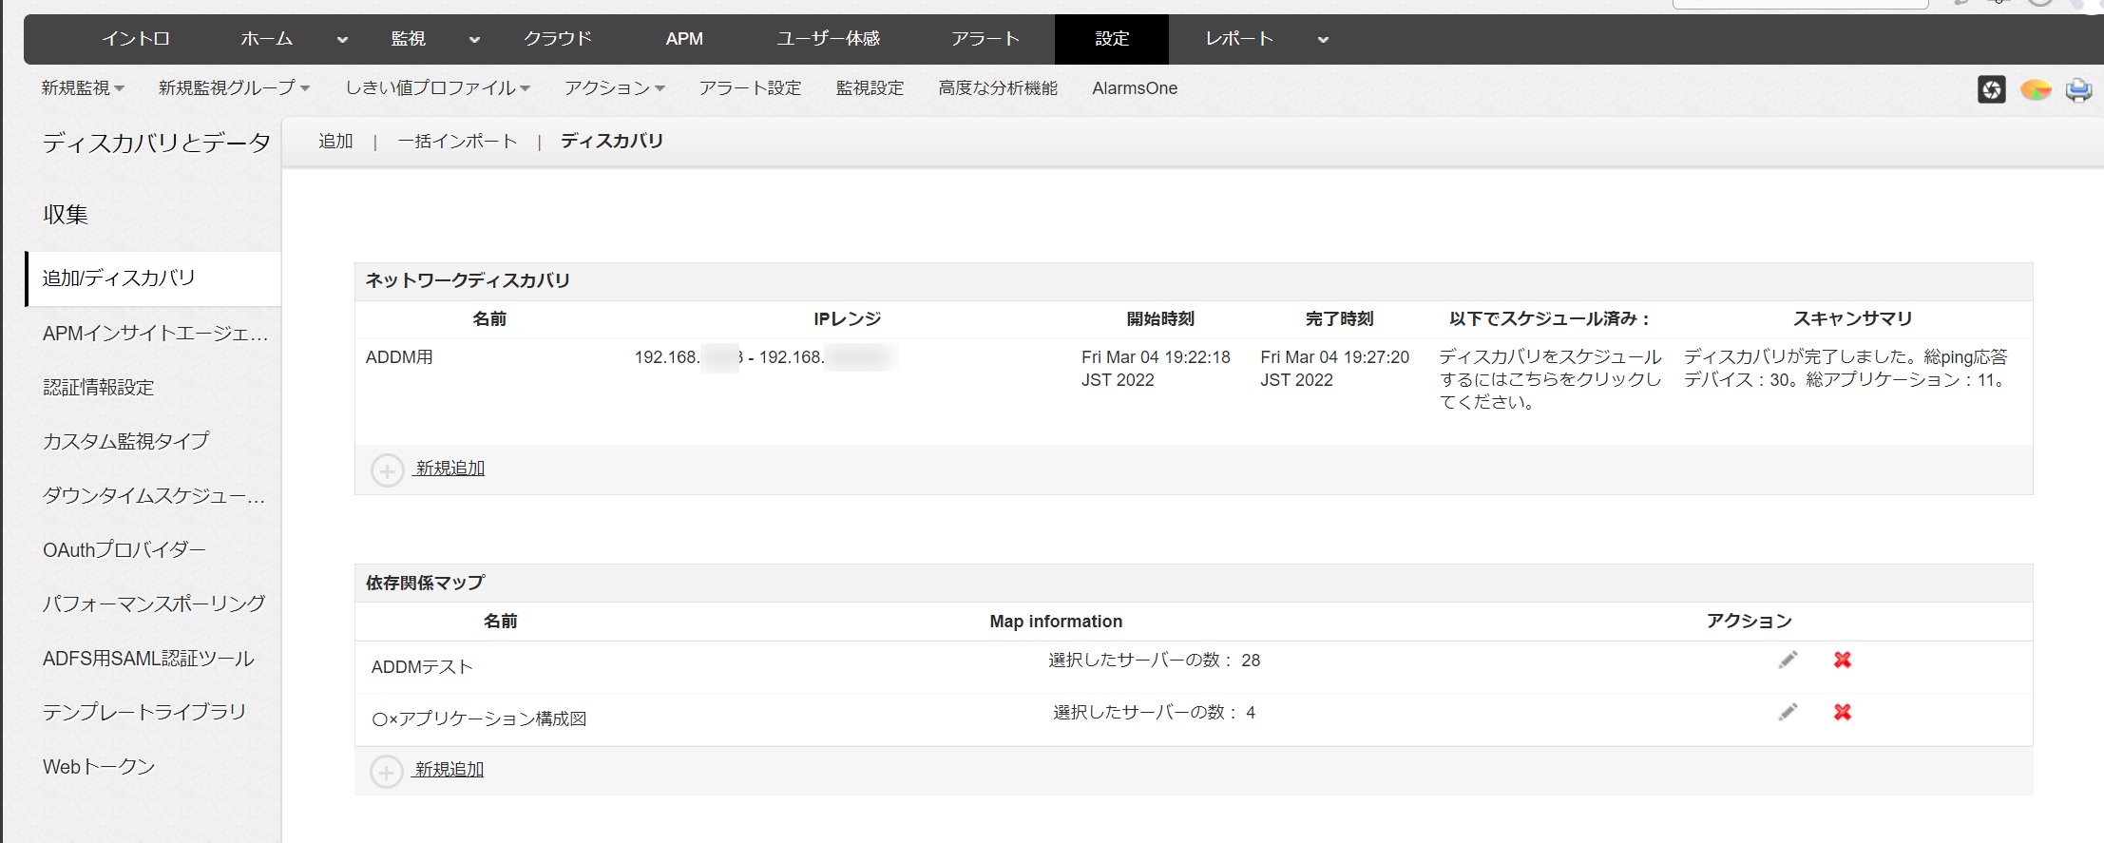Image resolution: width=2104 pixels, height=843 pixels.
Task: Delete the ADDMテスト map with red X
Action: (1842, 660)
